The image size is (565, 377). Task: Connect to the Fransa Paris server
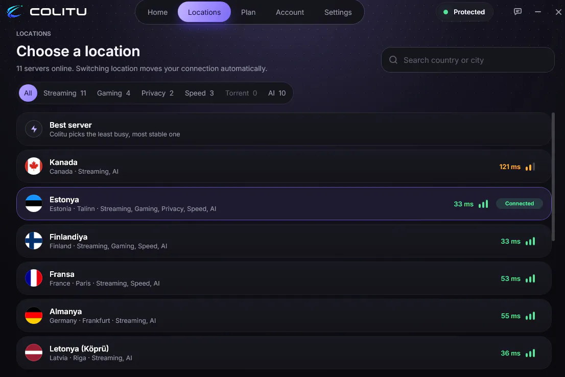pos(284,278)
